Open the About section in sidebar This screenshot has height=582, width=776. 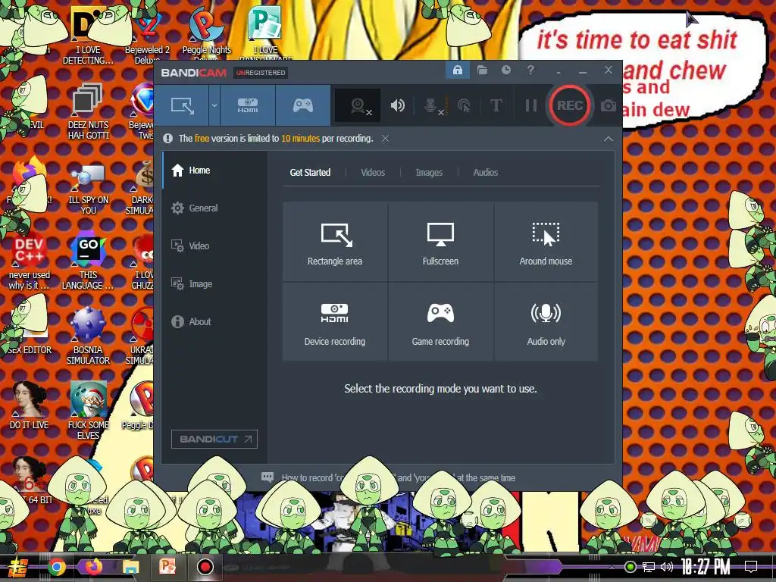(214, 321)
